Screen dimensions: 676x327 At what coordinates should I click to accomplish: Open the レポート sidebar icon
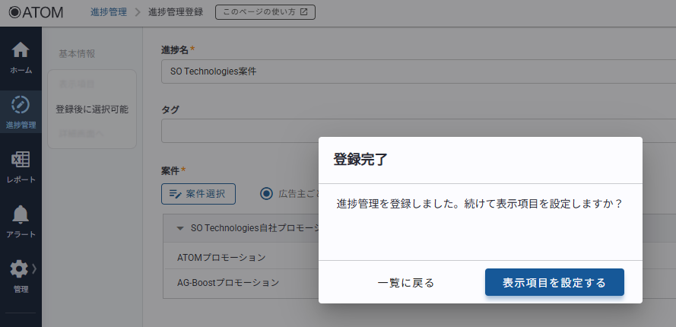pyautogui.click(x=21, y=160)
